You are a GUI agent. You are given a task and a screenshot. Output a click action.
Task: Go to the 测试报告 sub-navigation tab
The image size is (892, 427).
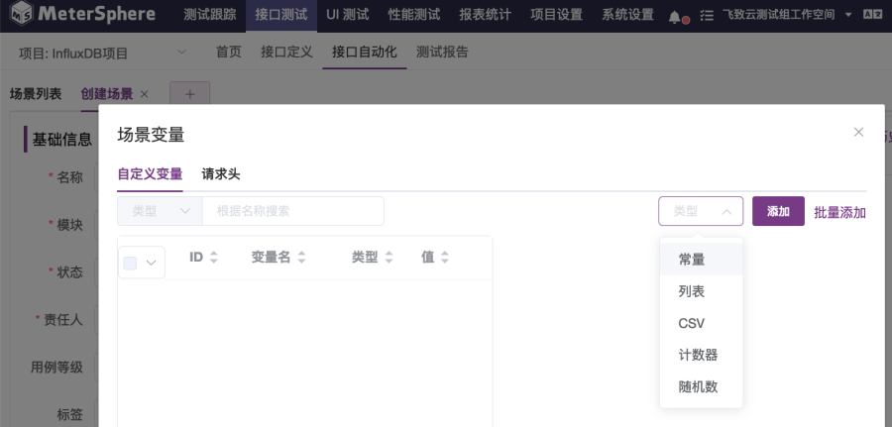[x=442, y=53]
